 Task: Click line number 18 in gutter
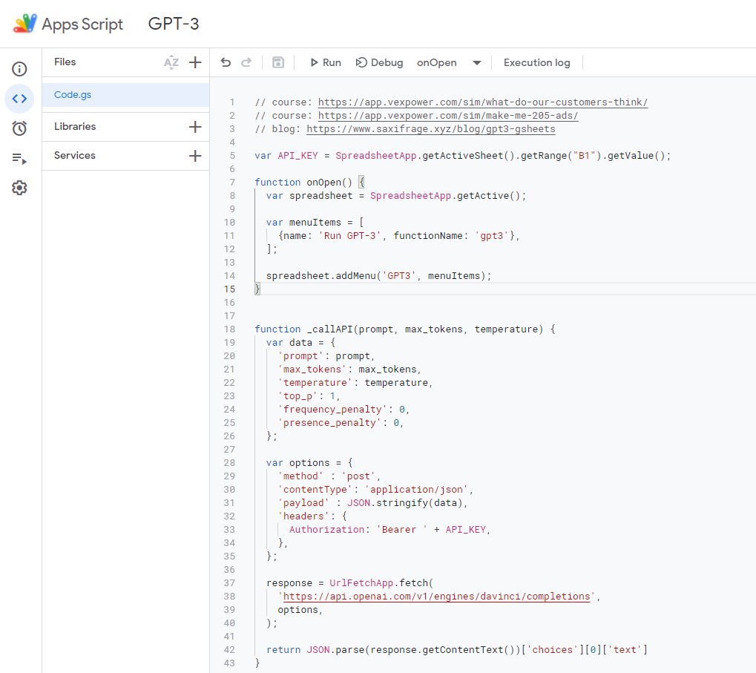tap(230, 329)
